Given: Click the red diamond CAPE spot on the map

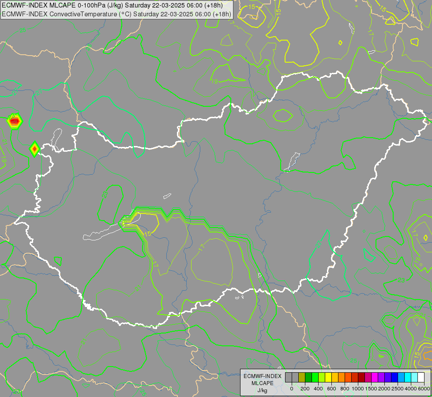Looking at the screenshot, I should click(34, 149).
